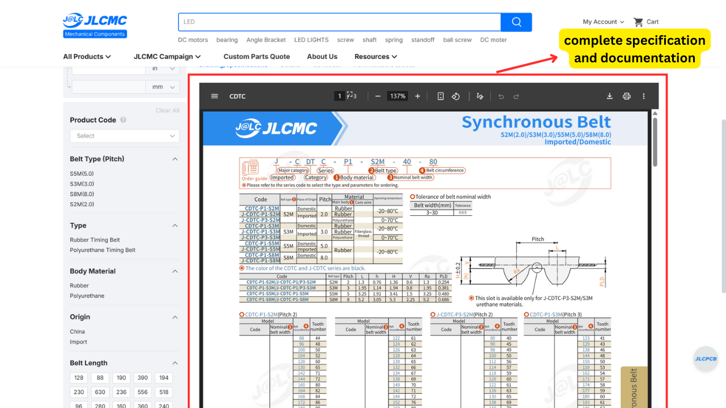This screenshot has height=408, width=726.
Task: Open My Account dropdown
Action: 603,22
